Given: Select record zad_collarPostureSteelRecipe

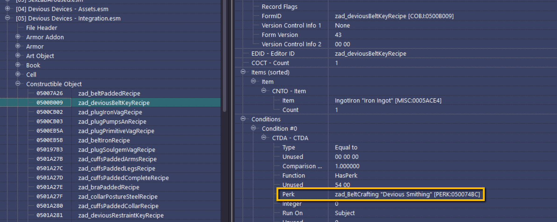Looking at the screenshot, I should (x=118, y=197).
